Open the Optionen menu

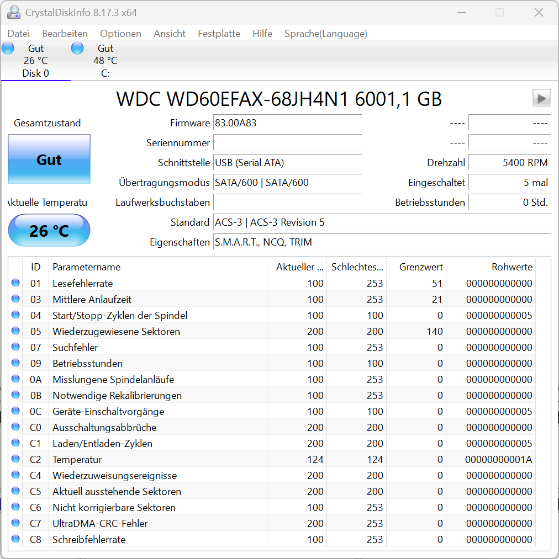[x=120, y=34]
